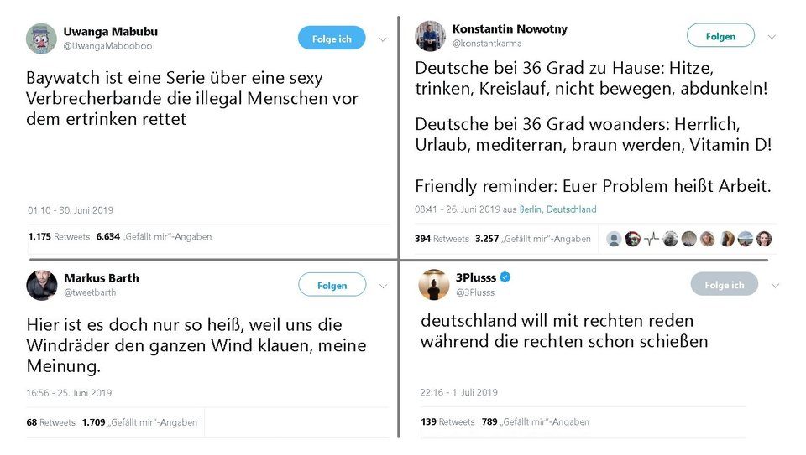Screen dimensions: 806x455
Task: Open the first liker avatar in Nowotny's tweet
Action: (x=614, y=239)
